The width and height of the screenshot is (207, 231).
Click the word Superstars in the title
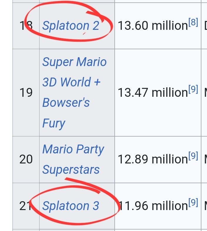pyautogui.click(x=71, y=170)
